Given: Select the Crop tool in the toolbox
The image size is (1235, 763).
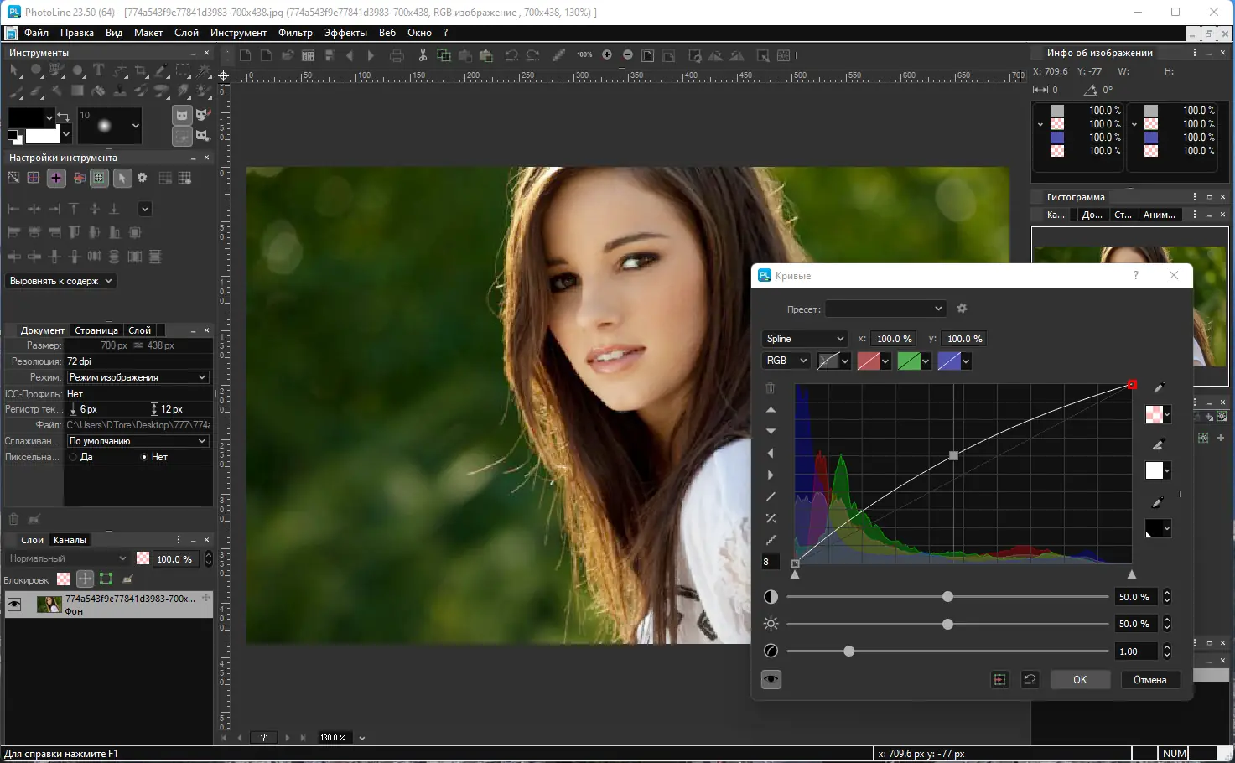Looking at the screenshot, I should pyautogui.click(x=141, y=70).
